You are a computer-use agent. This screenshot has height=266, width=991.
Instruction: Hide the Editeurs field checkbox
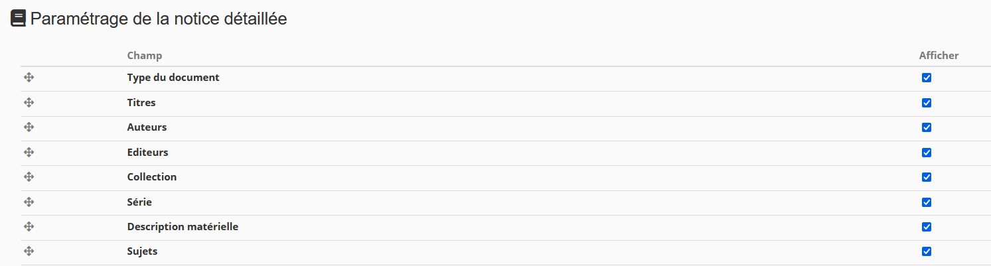(927, 153)
